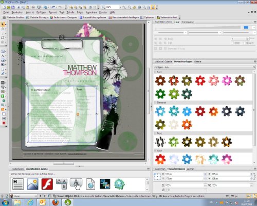Viewport: 257px width, 206px height.
Task: Pick the Flash QuickBuilder icon
Action: 47,184
